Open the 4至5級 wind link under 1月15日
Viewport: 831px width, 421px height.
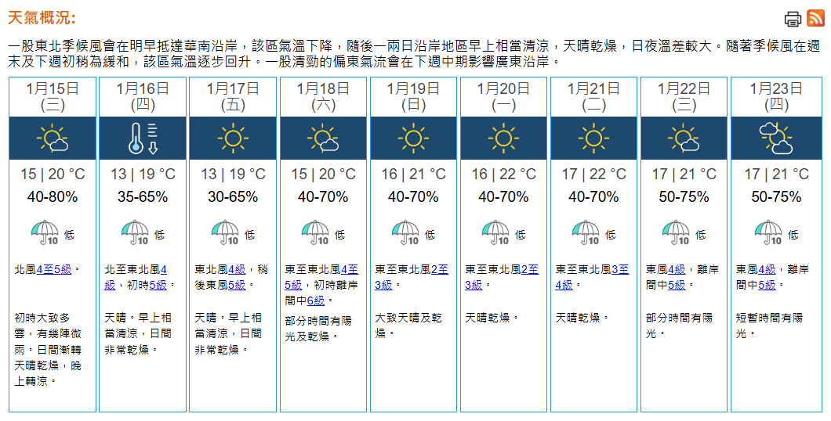click(x=53, y=269)
